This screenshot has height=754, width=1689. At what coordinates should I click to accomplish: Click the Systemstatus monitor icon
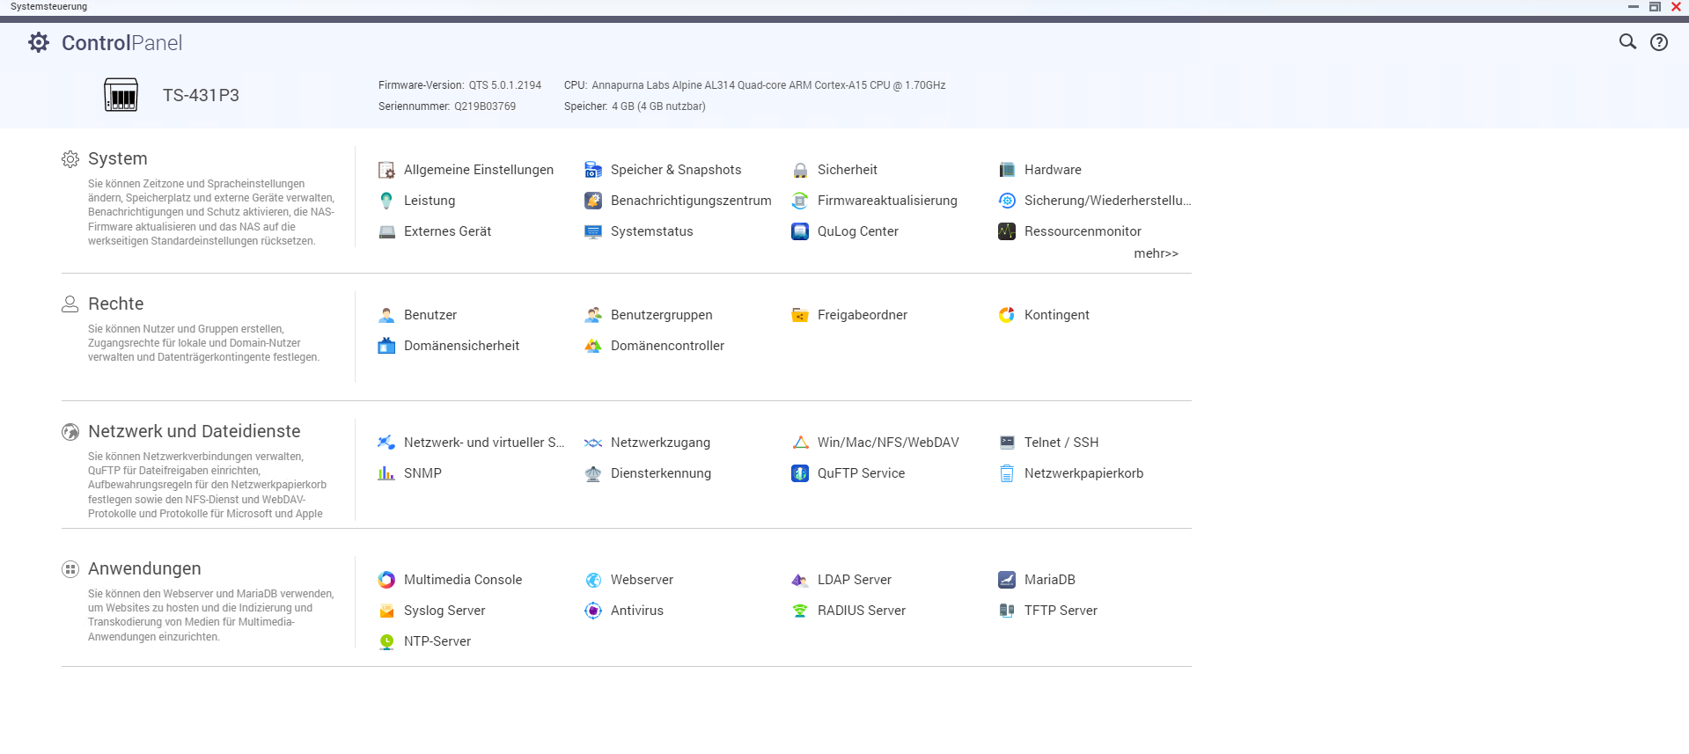[593, 231]
